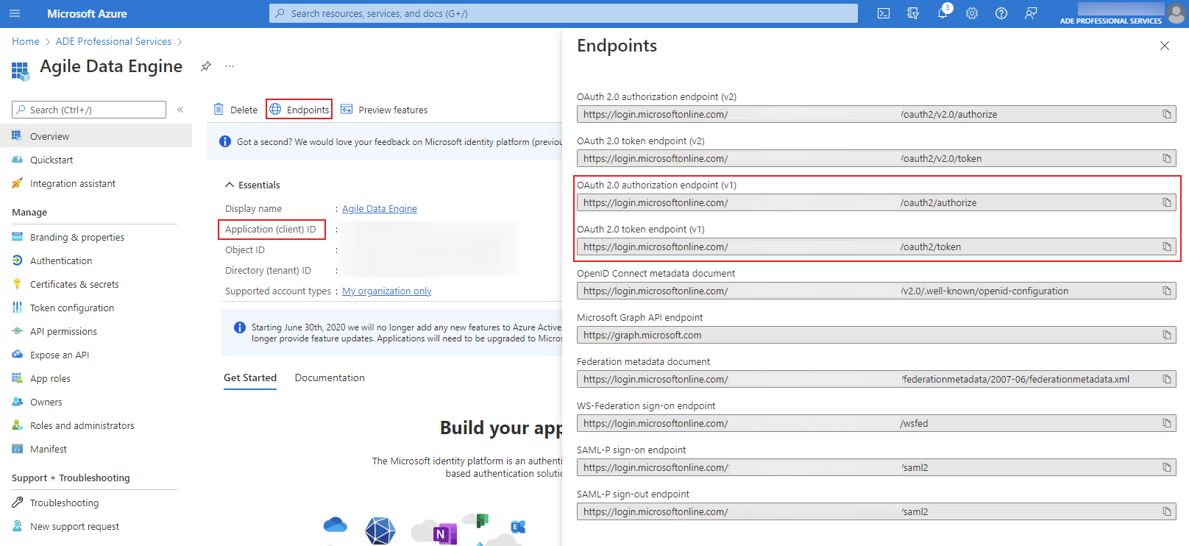Viewport: 1189px width, 546px height.
Task: Click the top resource search bar
Action: [x=563, y=13]
